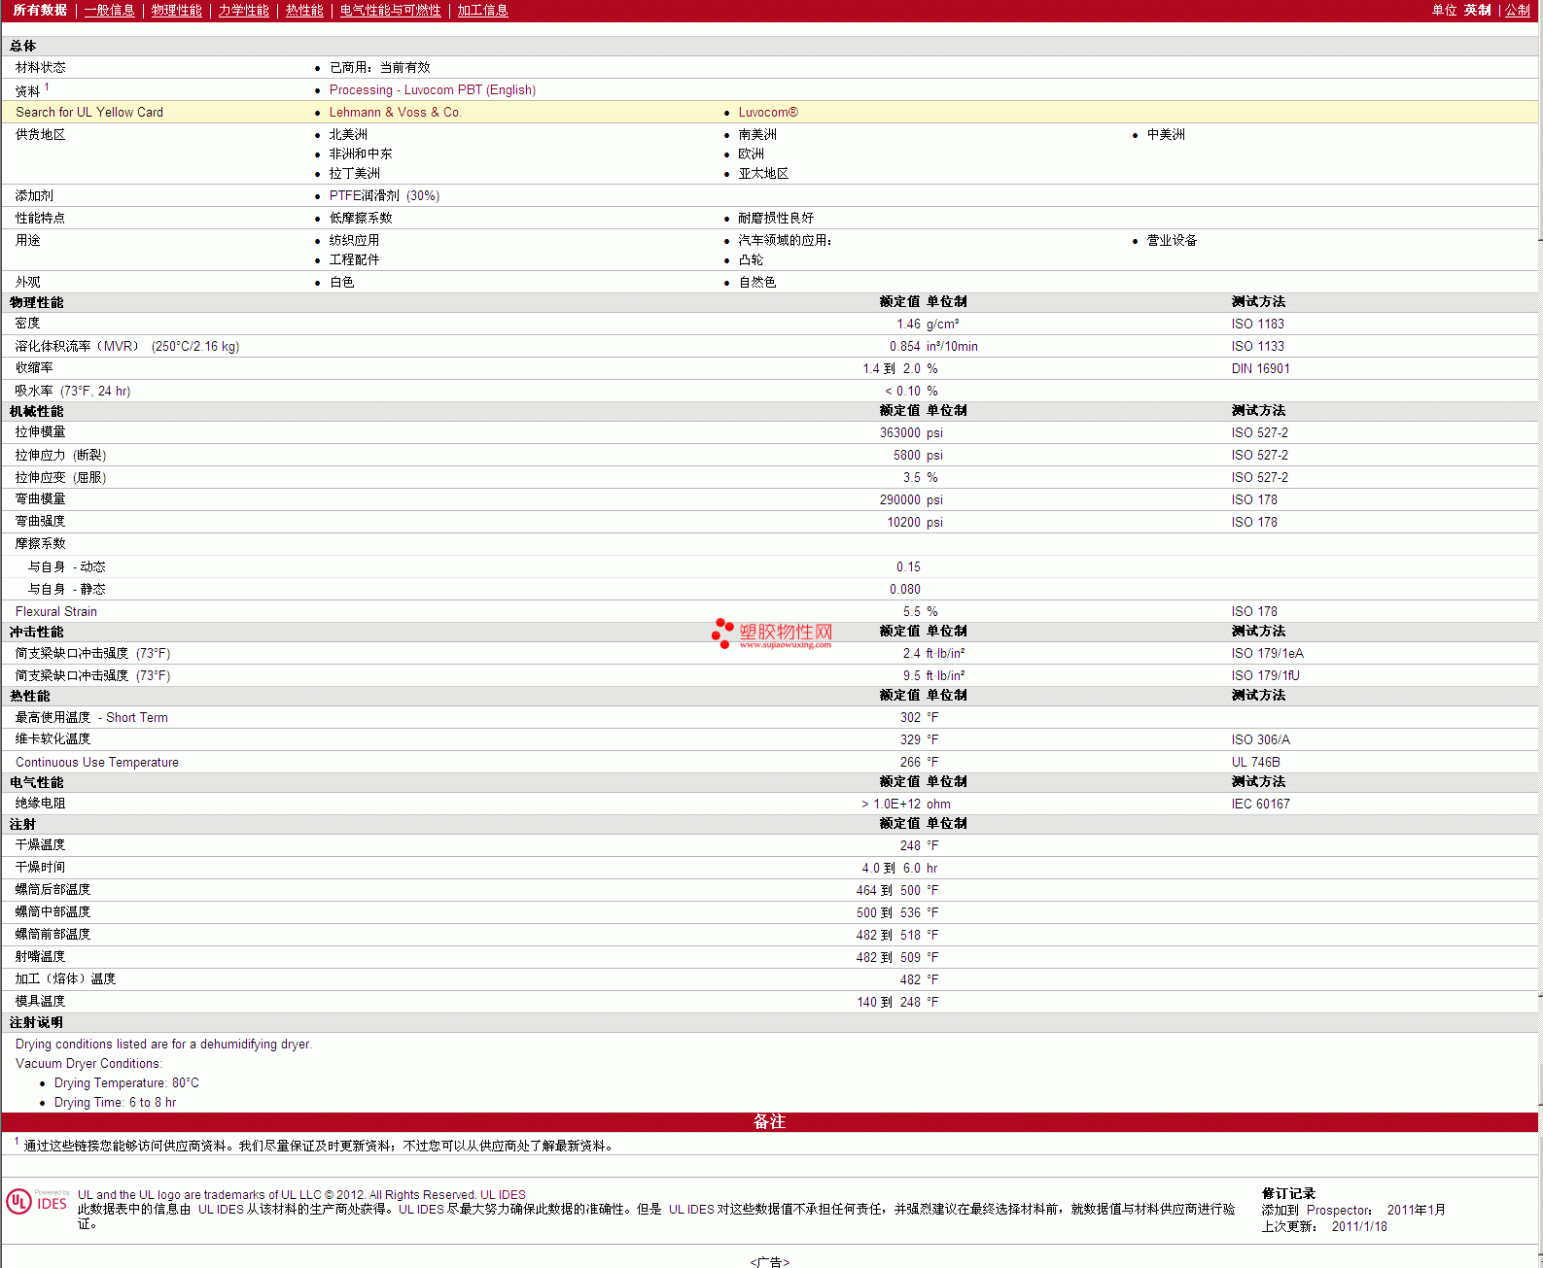Select the 热性能 tab
Viewport: 1543px width, 1268px height.
tap(304, 11)
